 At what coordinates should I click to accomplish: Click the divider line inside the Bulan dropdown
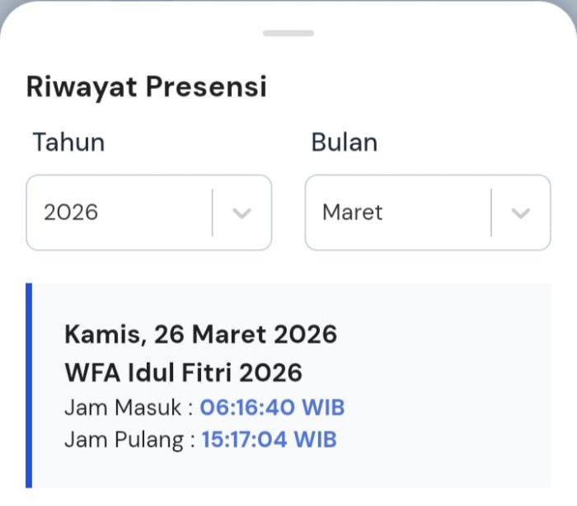[x=491, y=213]
